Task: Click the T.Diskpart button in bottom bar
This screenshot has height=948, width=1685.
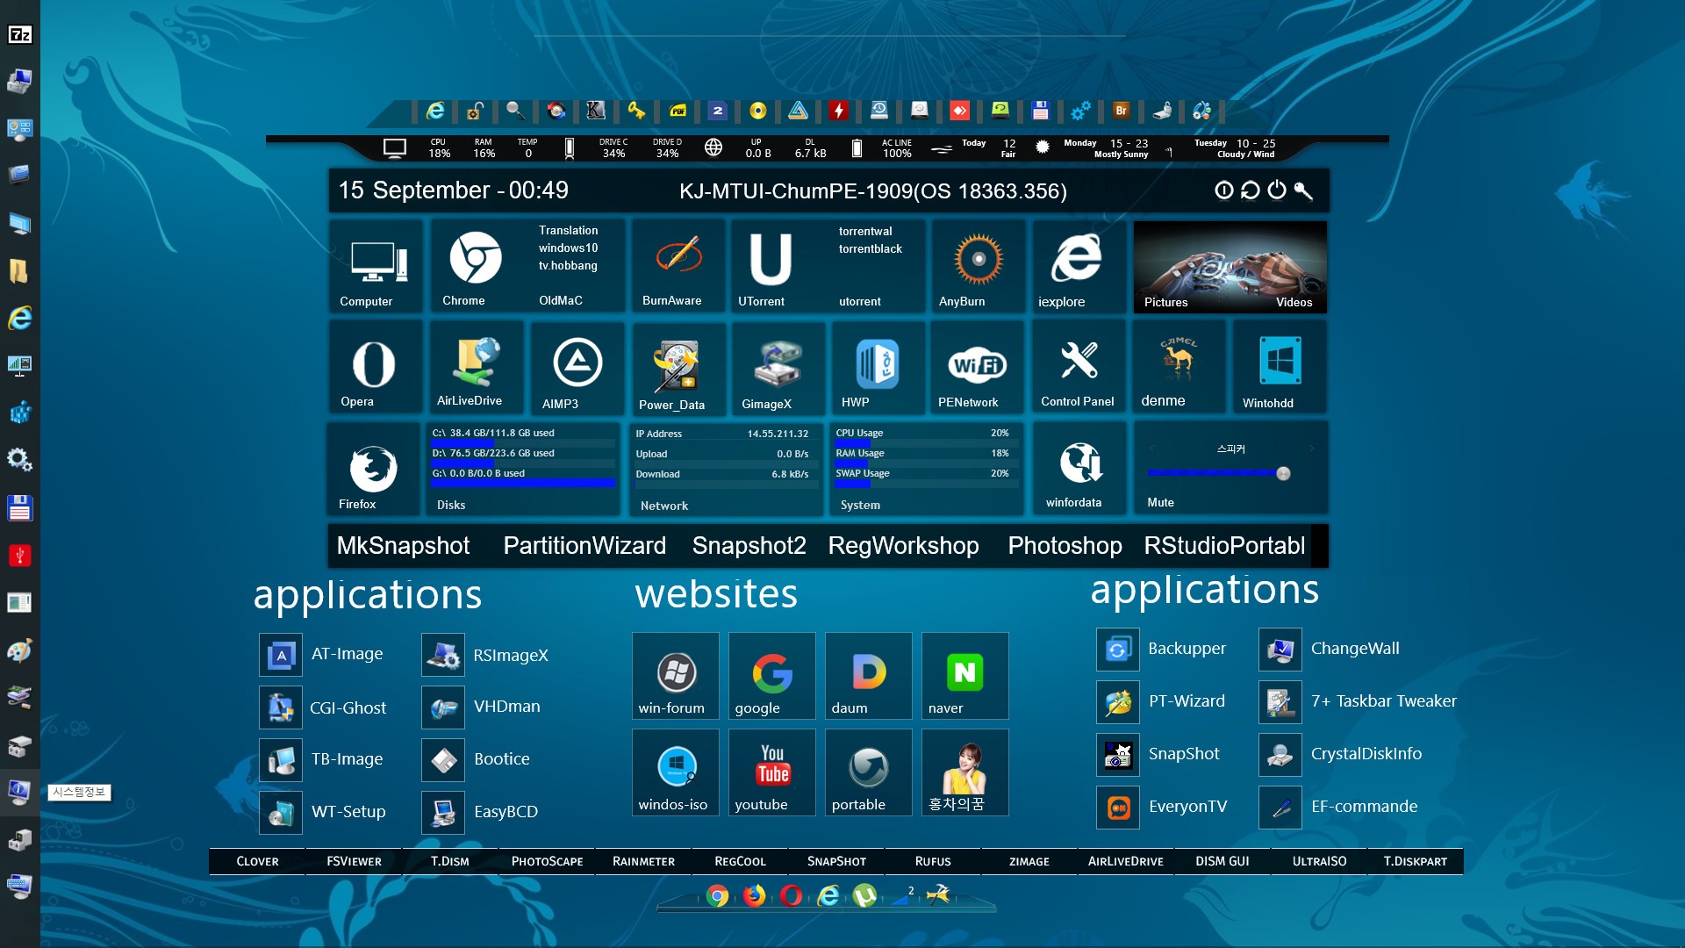Action: click(1416, 861)
